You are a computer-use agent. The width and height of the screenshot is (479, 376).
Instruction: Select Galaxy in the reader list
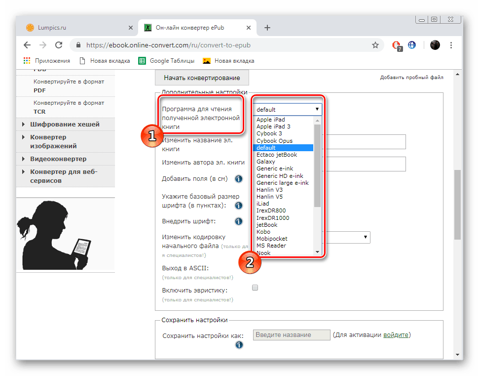click(283, 162)
